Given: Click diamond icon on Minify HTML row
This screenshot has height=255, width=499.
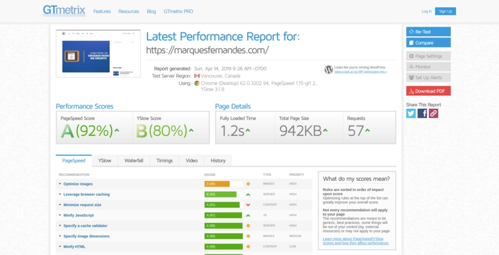Looking at the screenshot, I should coord(248,247).
